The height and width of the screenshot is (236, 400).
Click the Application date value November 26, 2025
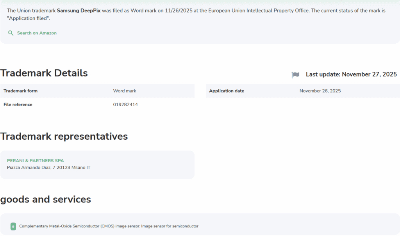click(x=320, y=90)
